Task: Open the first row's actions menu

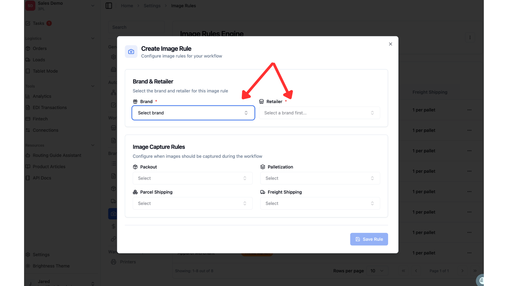Action: coord(469,110)
